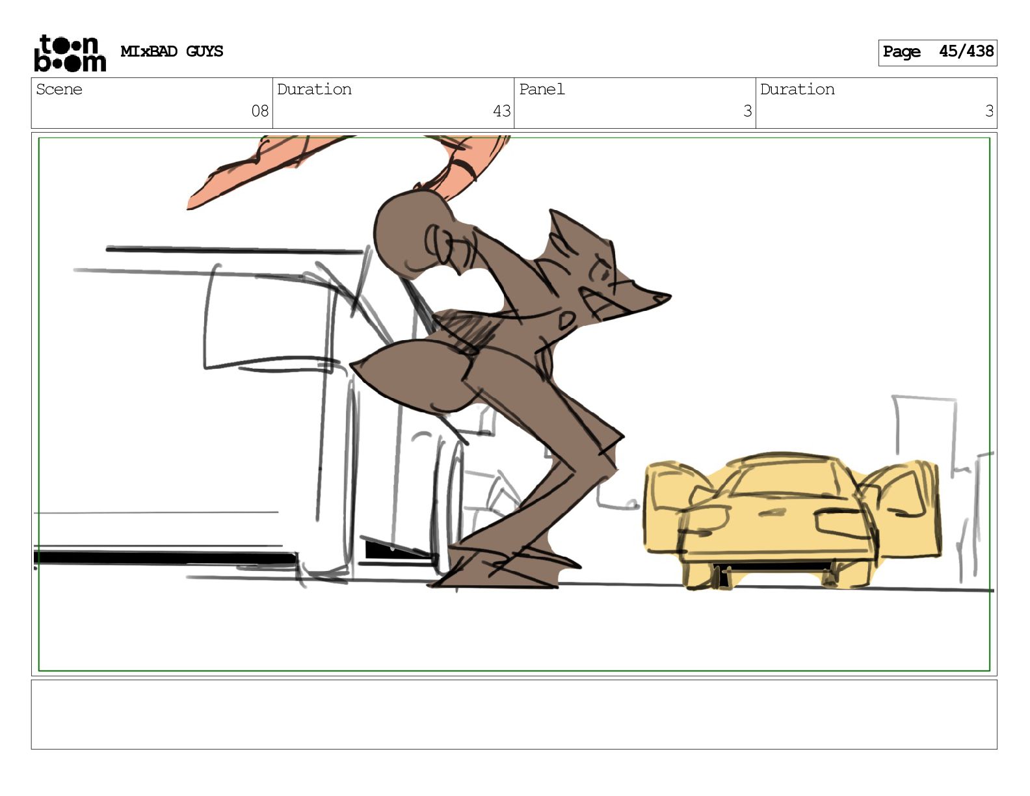The width and height of the screenshot is (1030, 796).
Task: Click the scene duration value '43'
Action: (501, 111)
